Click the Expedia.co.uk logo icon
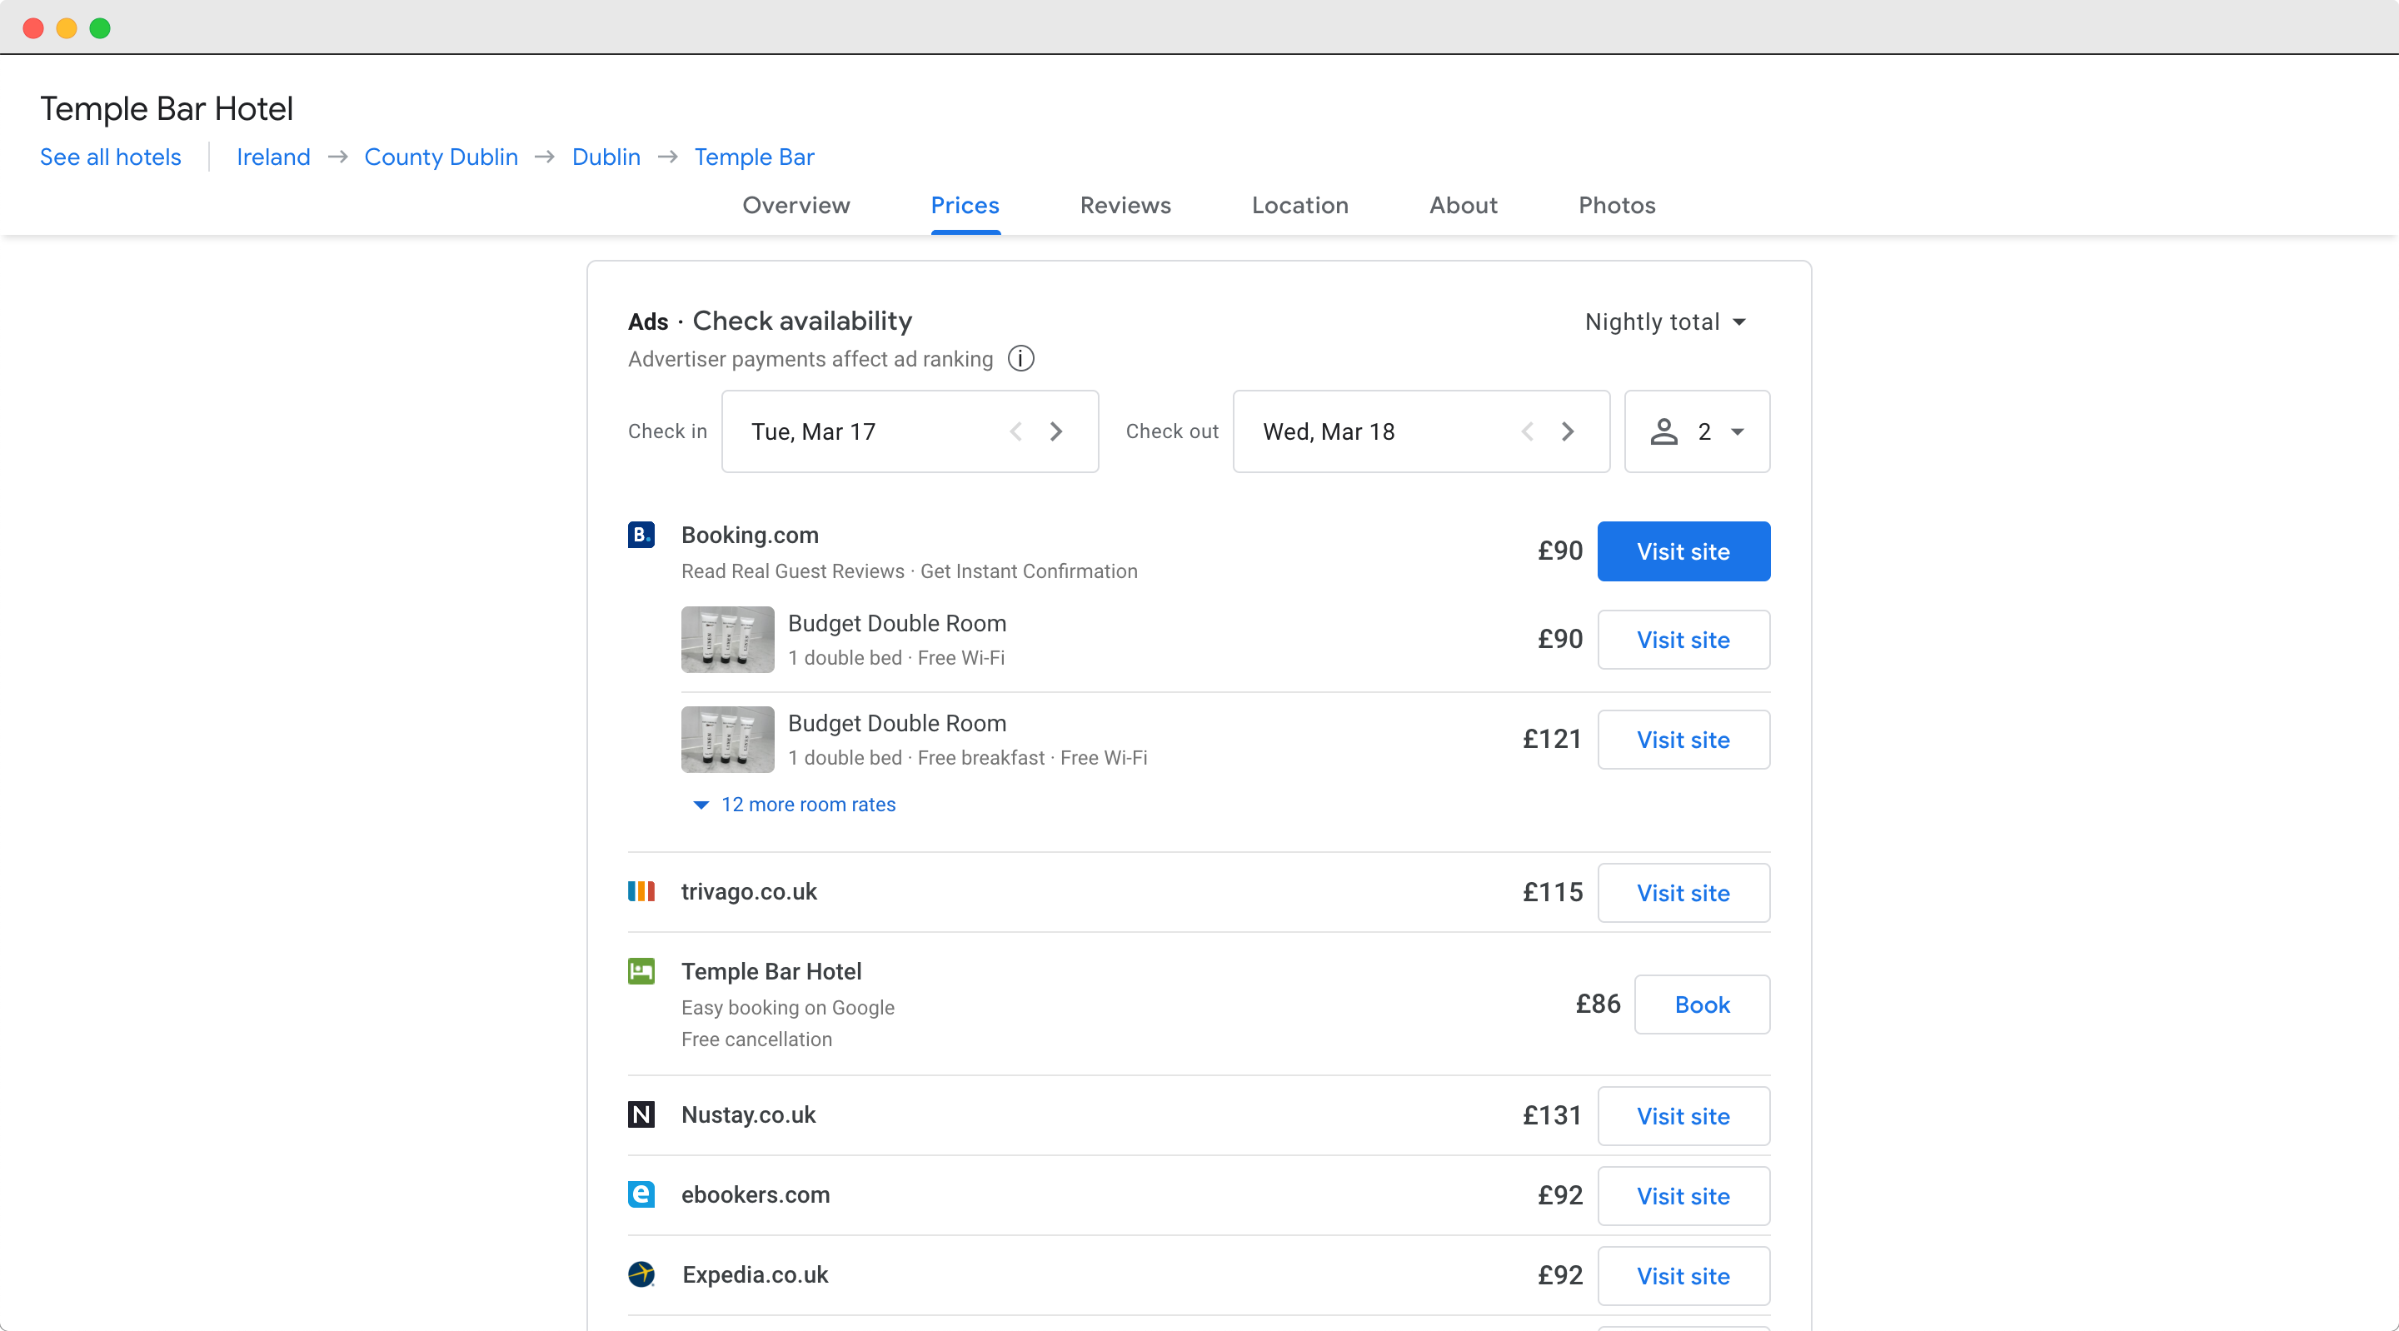Image resolution: width=2399 pixels, height=1331 pixels. [x=641, y=1274]
